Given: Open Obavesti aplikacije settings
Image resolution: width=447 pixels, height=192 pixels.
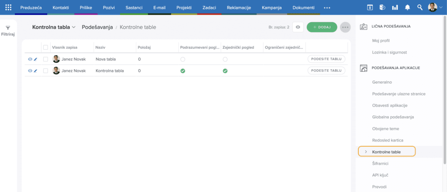Looking at the screenshot, I should tap(390, 105).
